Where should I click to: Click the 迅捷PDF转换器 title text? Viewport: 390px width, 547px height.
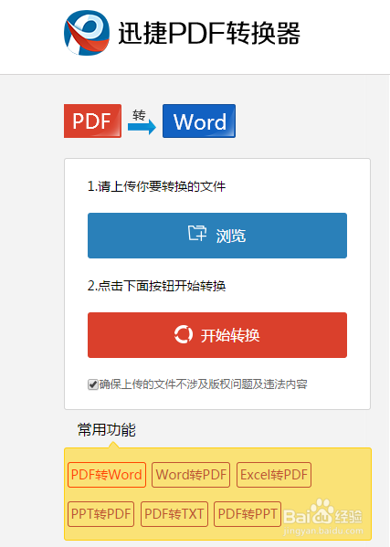click(209, 33)
